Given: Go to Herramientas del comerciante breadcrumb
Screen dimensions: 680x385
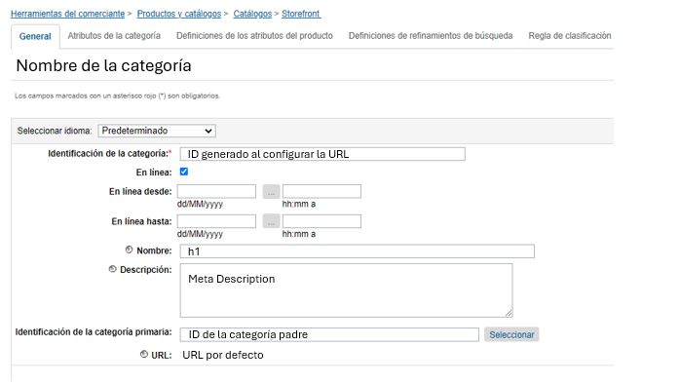Looking at the screenshot, I should click(67, 14).
